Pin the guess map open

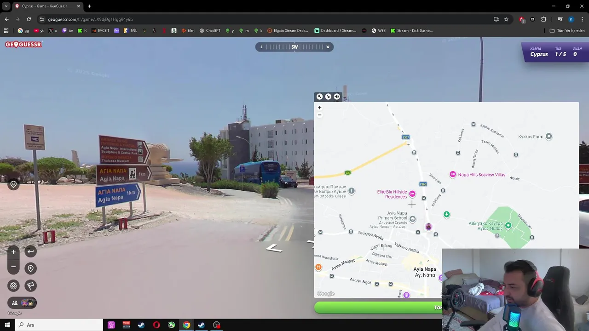(337, 97)
